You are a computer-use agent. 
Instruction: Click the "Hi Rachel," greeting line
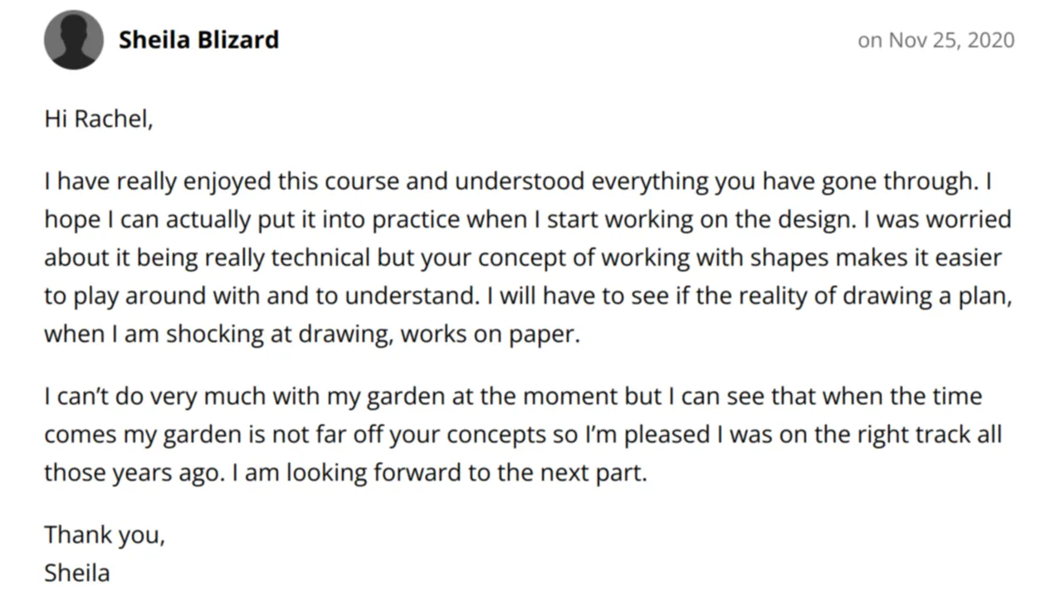coord(99,120)
